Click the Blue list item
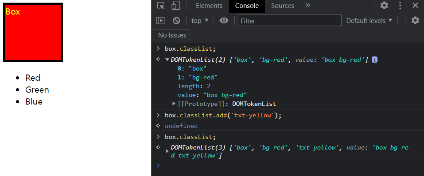This screenshot has height=176, width=424. 34,101
